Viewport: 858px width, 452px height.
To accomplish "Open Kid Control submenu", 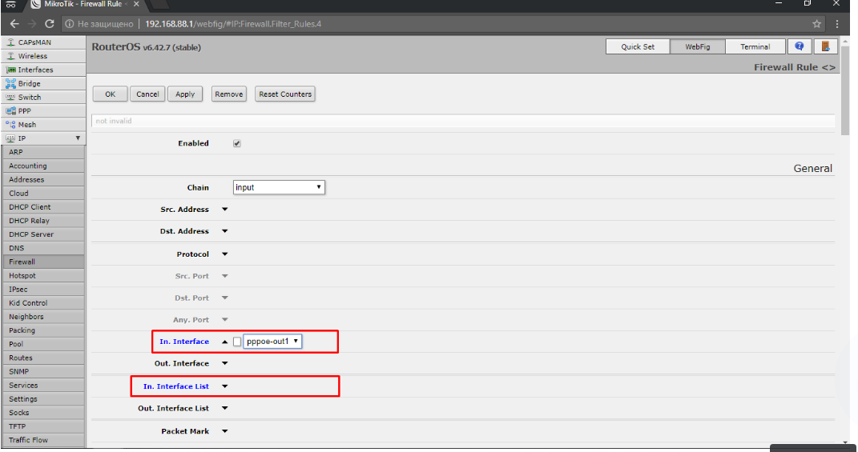I will (43, 302).
